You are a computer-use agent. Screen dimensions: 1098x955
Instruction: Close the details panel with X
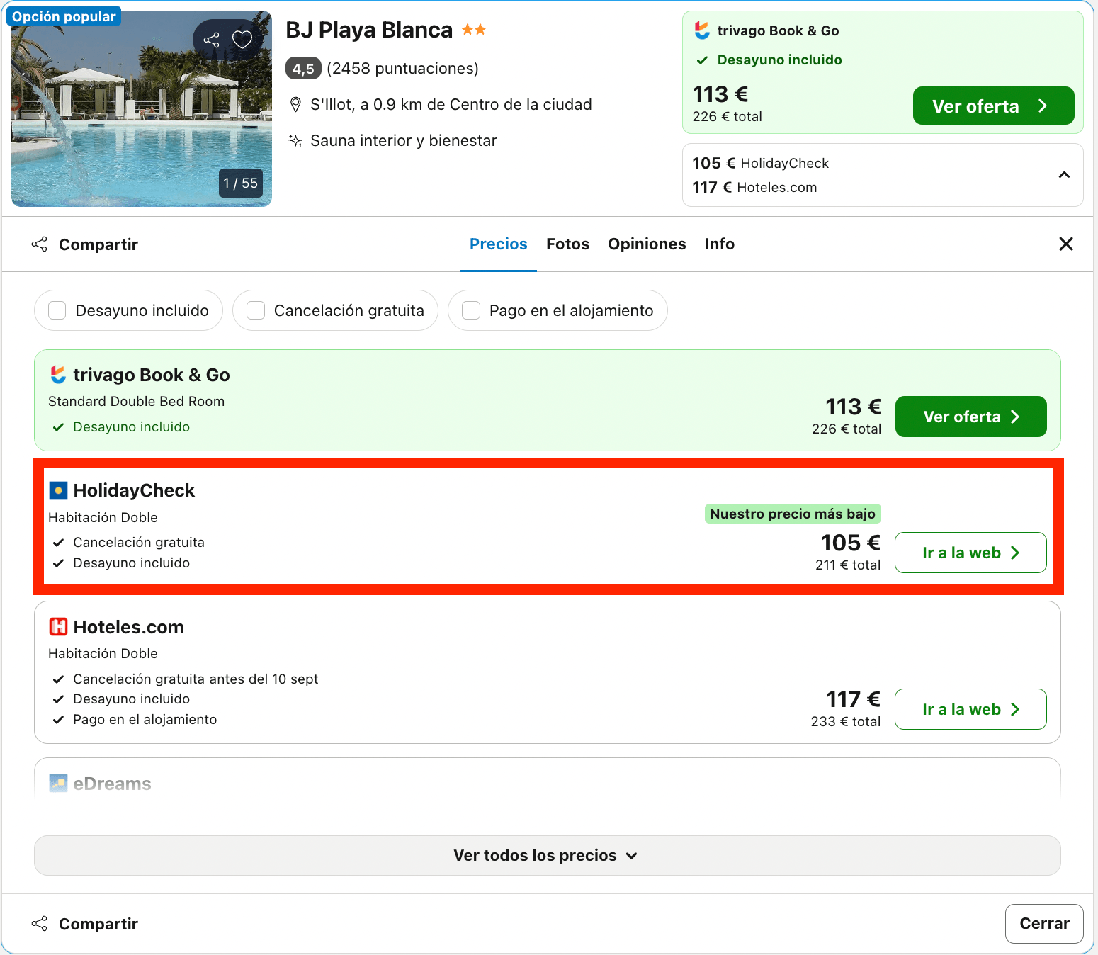(1065, 244)
